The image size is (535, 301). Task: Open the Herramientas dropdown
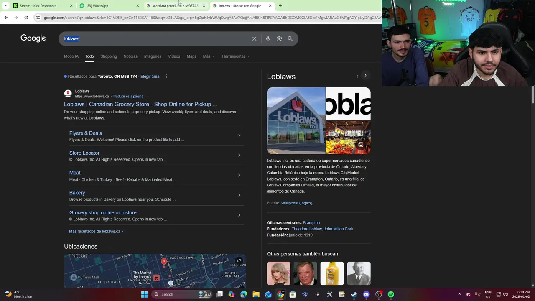235,56
